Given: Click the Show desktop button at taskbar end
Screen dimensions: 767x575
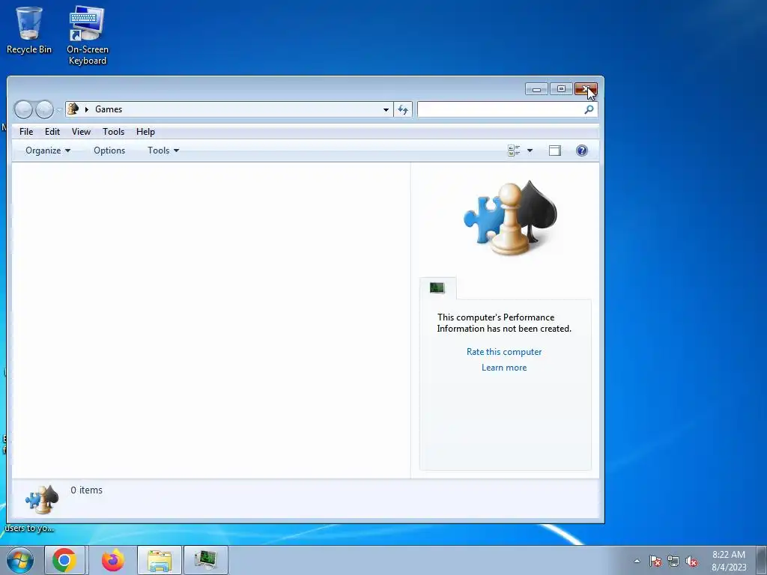Looking at the screenshot, I should pyautogui.click(x=762, y=560).
